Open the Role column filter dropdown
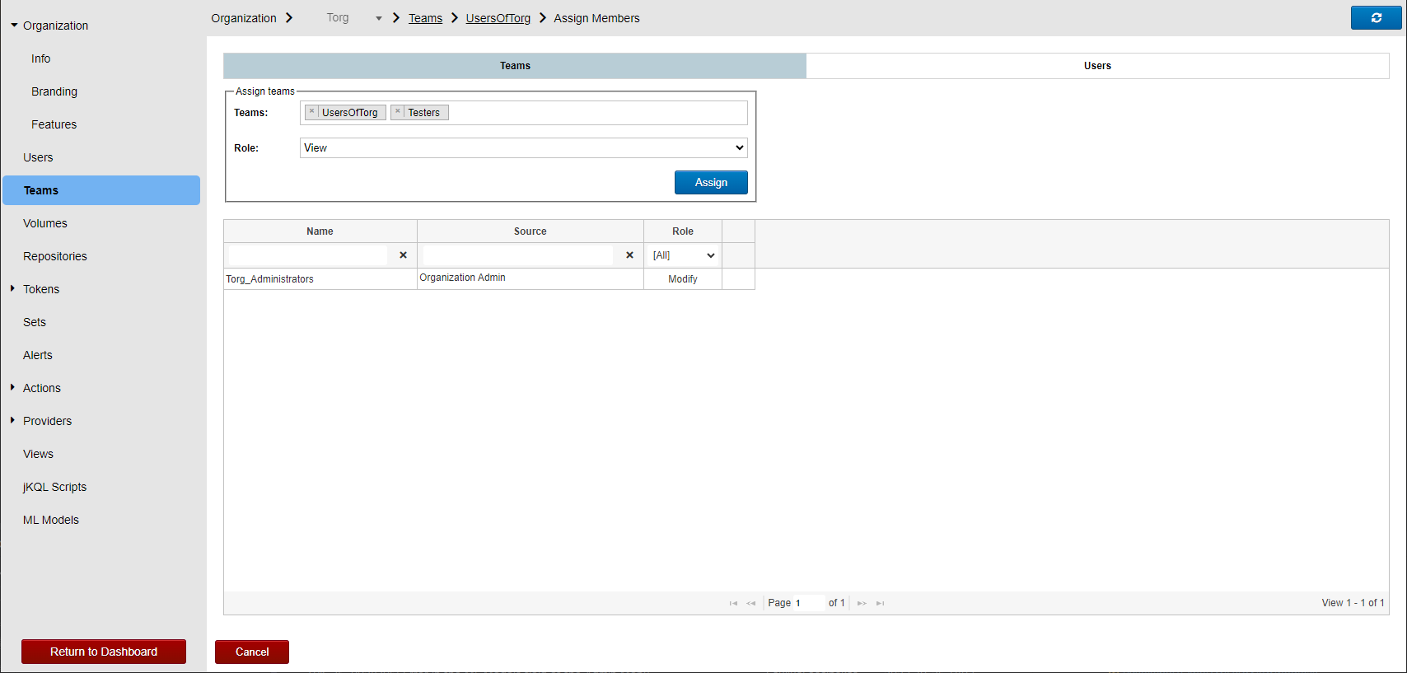The image size is (1407, 673). 684,255
